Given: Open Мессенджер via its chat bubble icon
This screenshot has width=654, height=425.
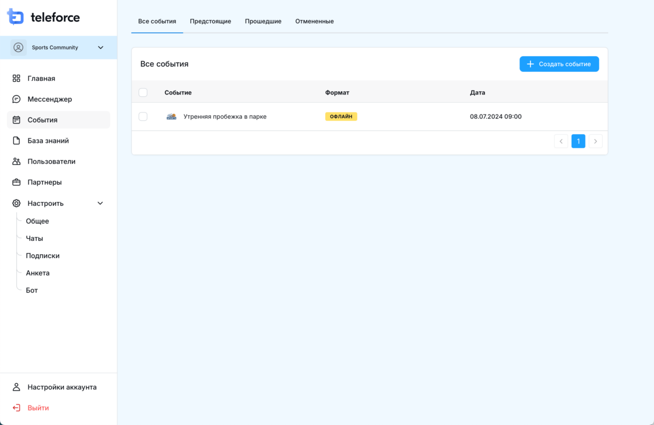Looking at the screenshot, I should [17, 99].
